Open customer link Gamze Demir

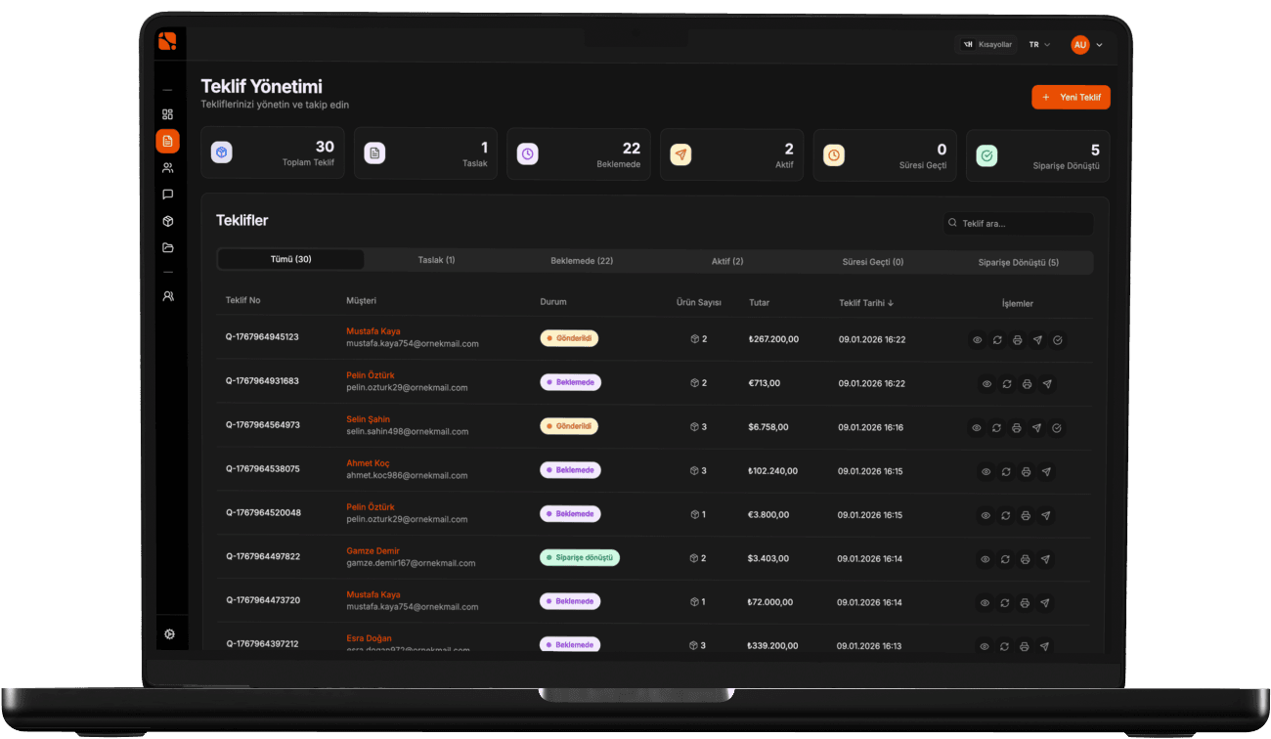pos(373,551)
